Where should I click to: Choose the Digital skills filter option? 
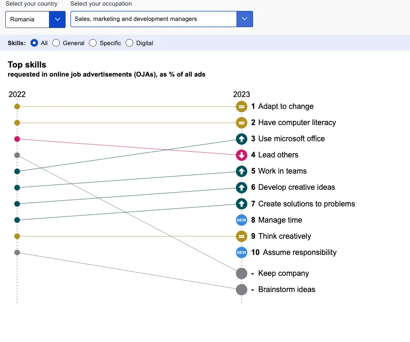point(129,43)
